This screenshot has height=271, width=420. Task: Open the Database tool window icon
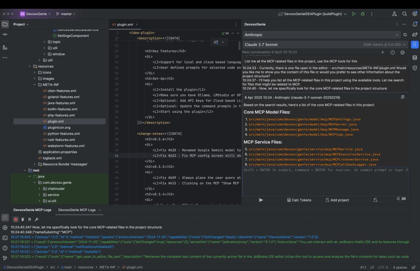coord(415,57)
